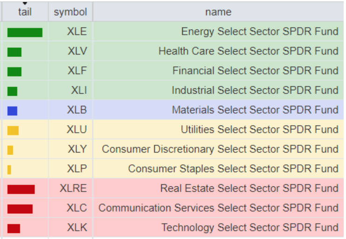The height and width of the screenshot is (239, 346).
Task: Select the XLC symbol cell
Action: pyautogui.click(x=77, y=208)
